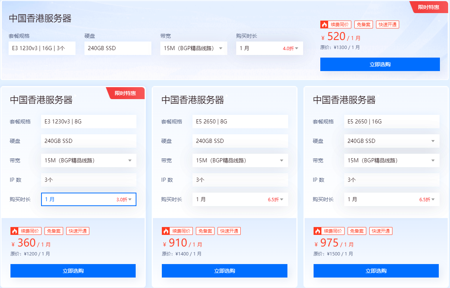Click 免备案 tag in the top banner card

pyautogui.click(x=364, y=25)
